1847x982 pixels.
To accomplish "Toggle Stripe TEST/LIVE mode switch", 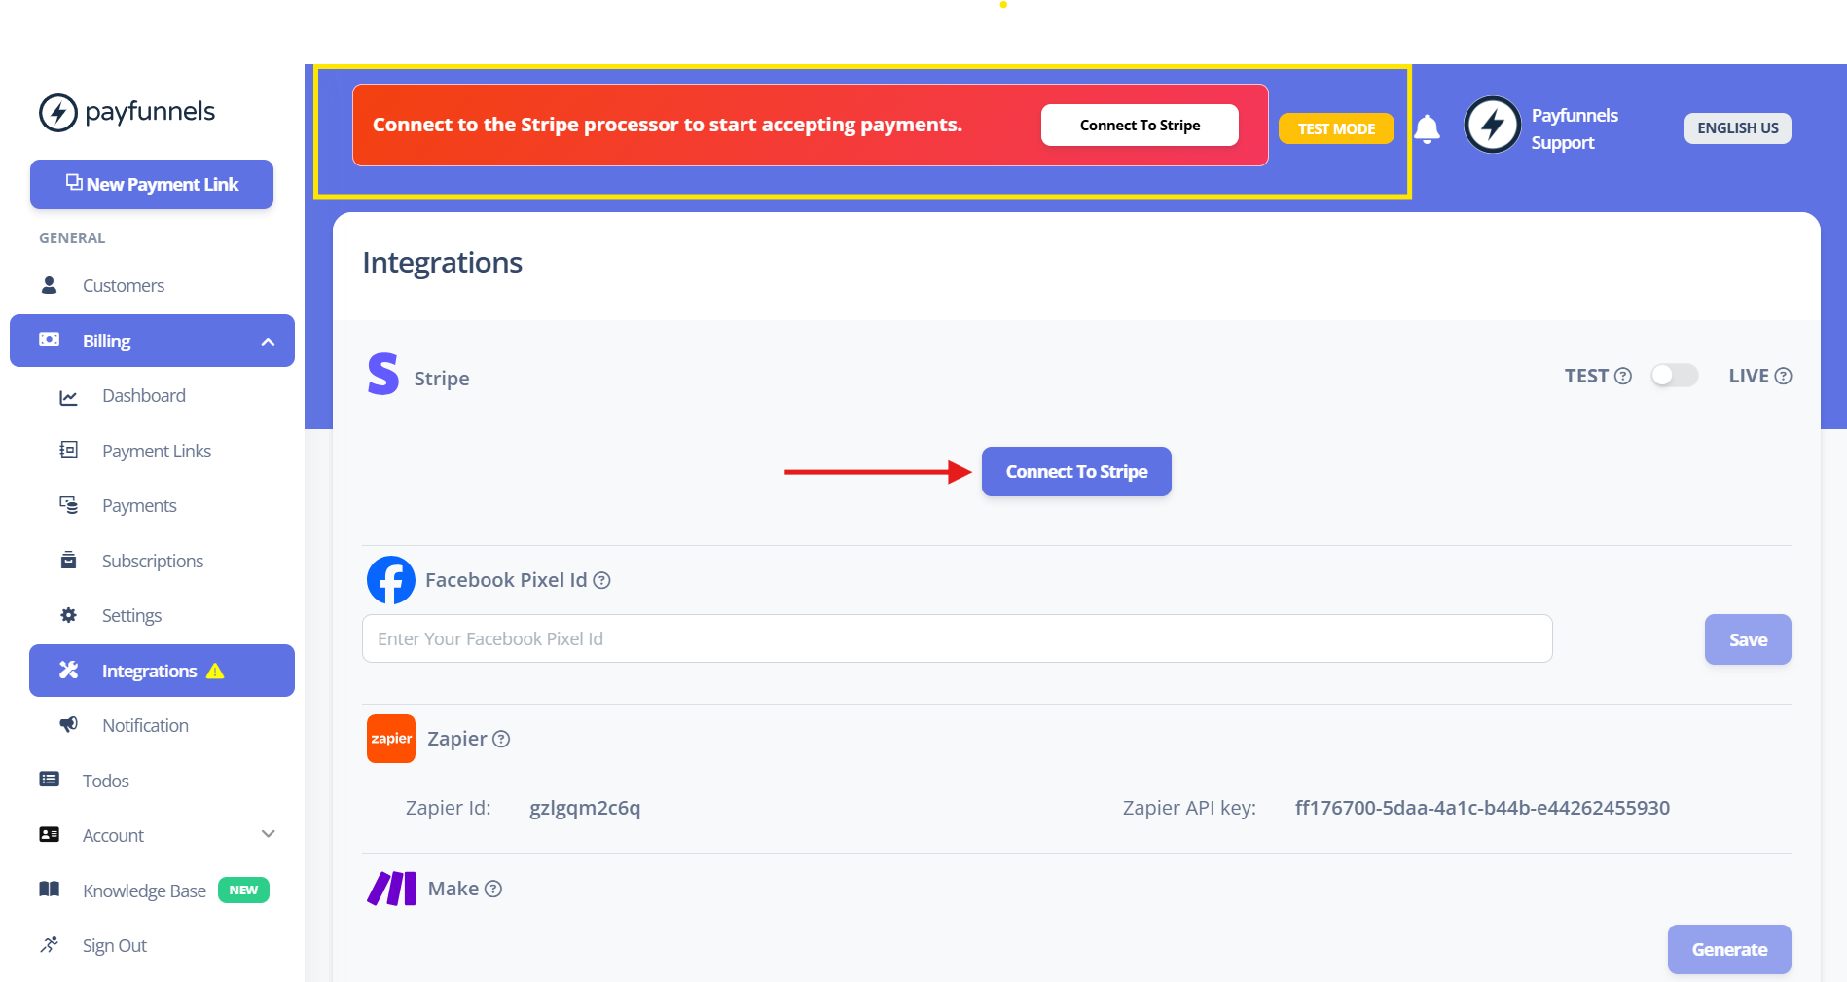I will 1675,376.
